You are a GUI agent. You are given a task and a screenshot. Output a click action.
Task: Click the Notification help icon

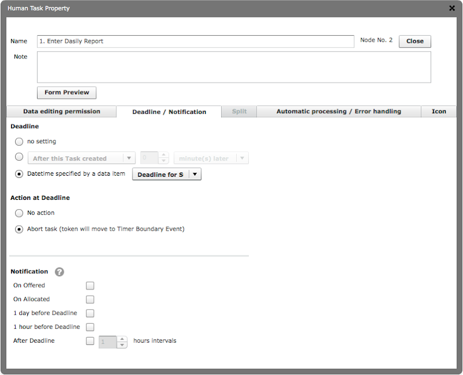pyautogui.click(x=59, y=272)
